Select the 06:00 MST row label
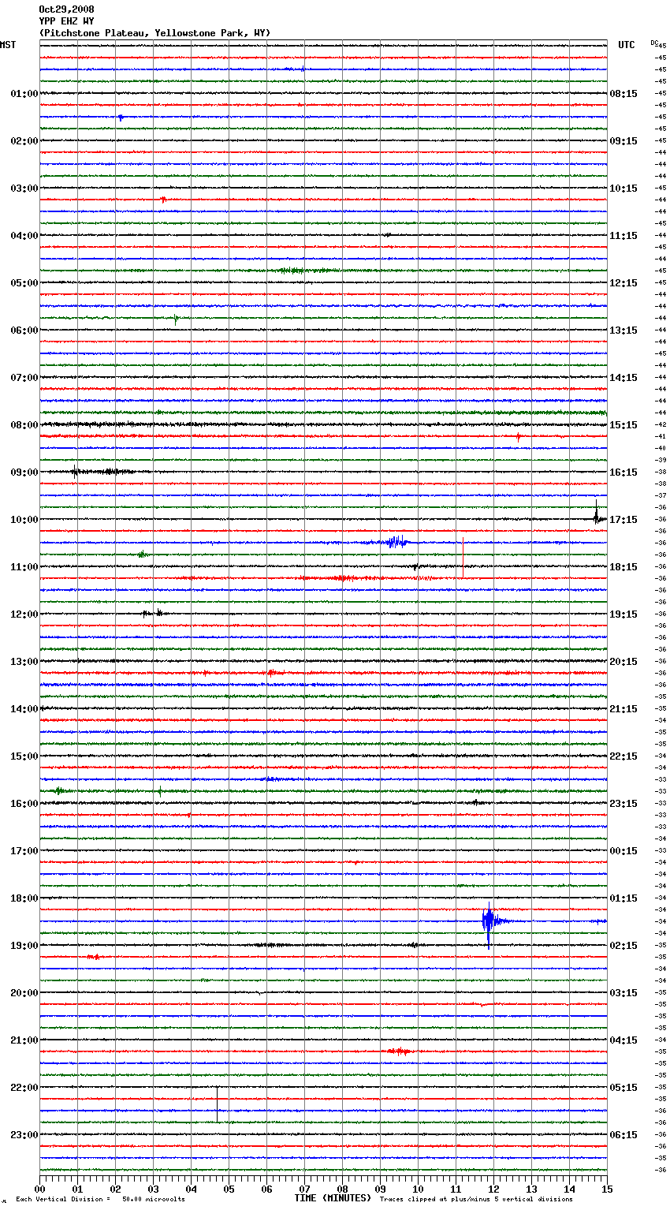670x1210 pixels. [x=24, y=331]
